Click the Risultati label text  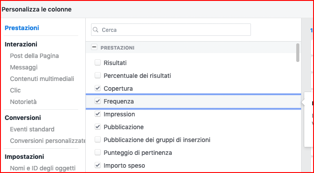[x=115, y=63]
